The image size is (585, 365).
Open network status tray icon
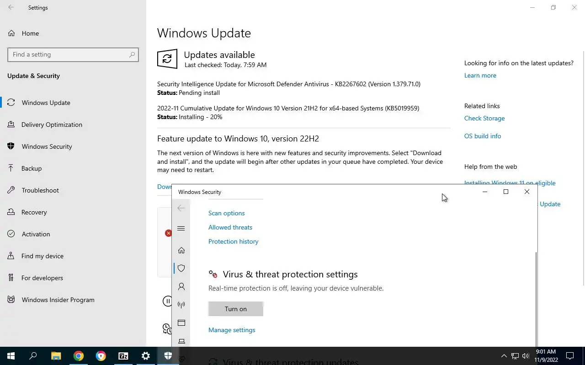click(x=515, y=356)
